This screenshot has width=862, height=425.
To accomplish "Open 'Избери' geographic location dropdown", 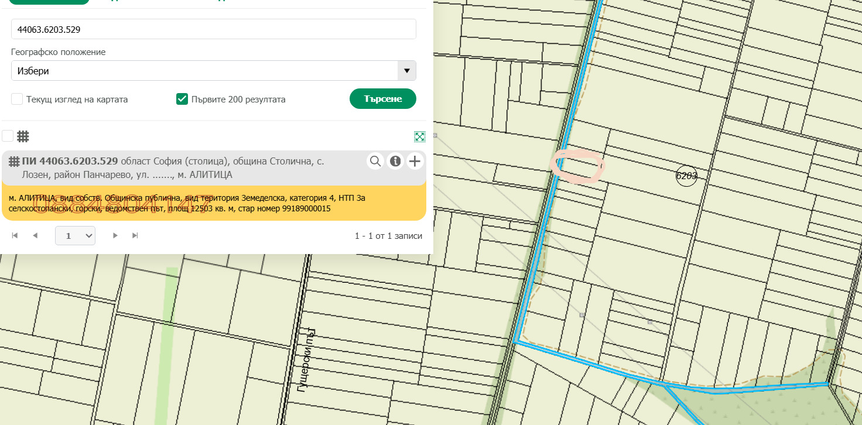I will pyautogui.click(x=205, y=71).
